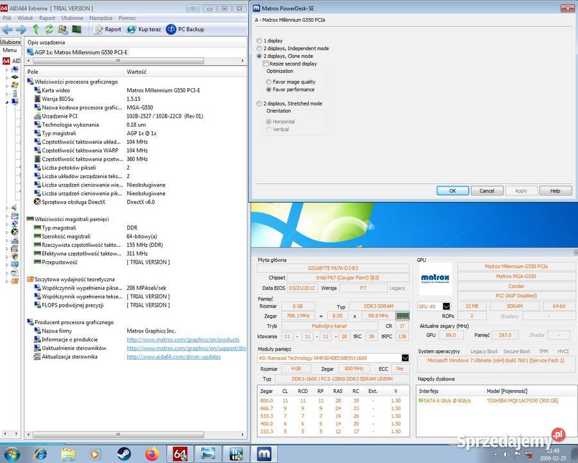Open the Ramaxel memory module dropdown
The width and height of the screenshot is (578, 463).
pyautogui.click(x=405, y=358)
